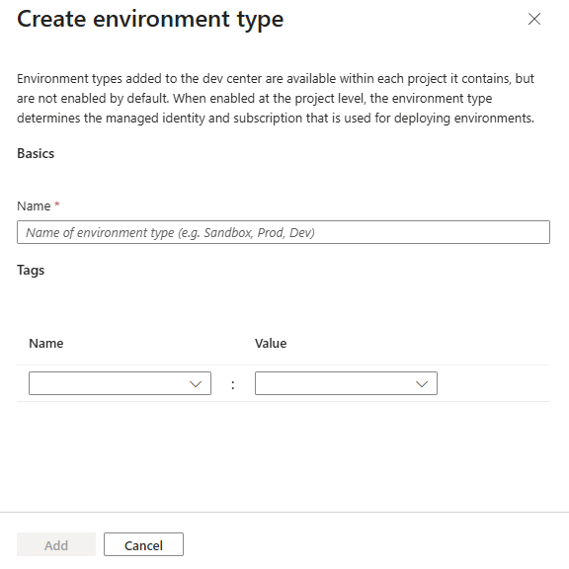This screenshot has width=569, height=569.
Task: Click the disabled Add button
Action: point(56,544)
